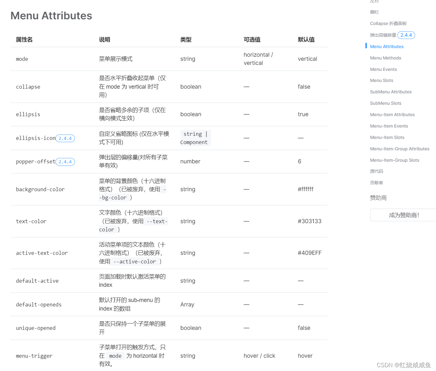Jump to Menu Events section

click(x=383, y=69)
